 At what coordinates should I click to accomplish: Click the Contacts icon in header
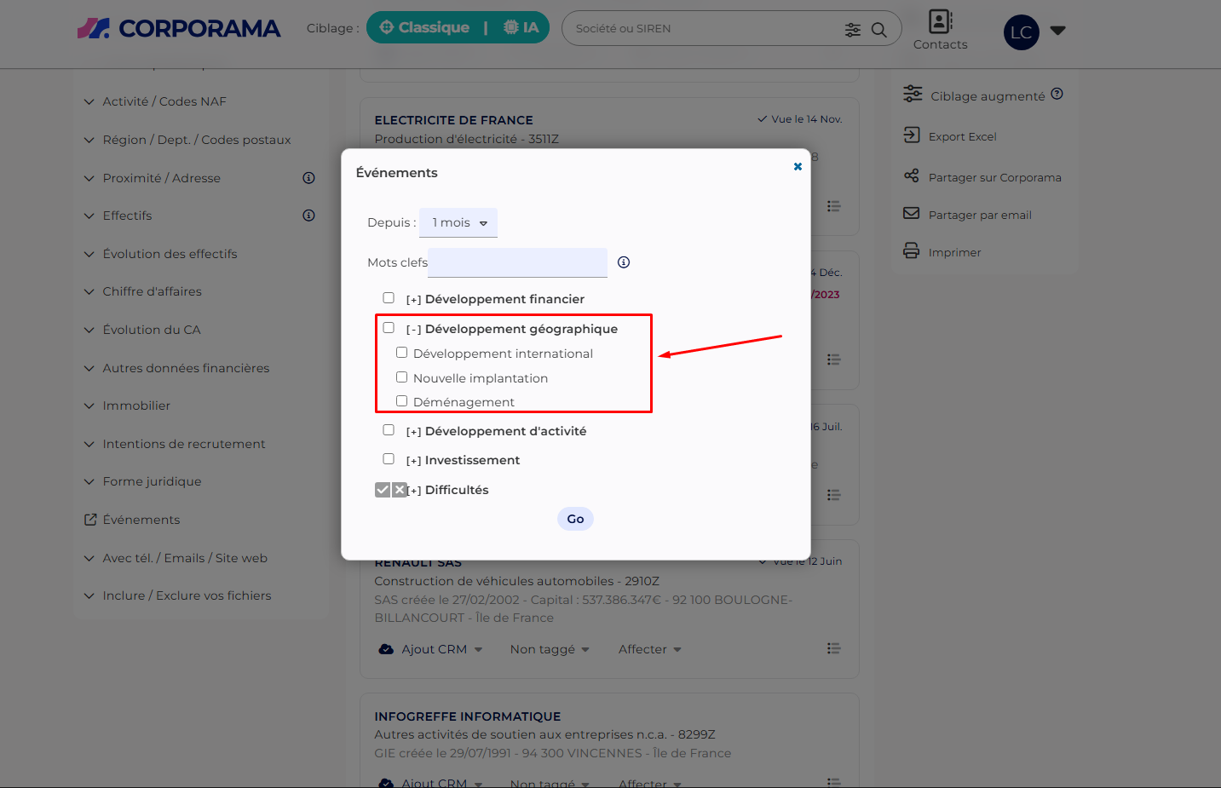point(940,22)
